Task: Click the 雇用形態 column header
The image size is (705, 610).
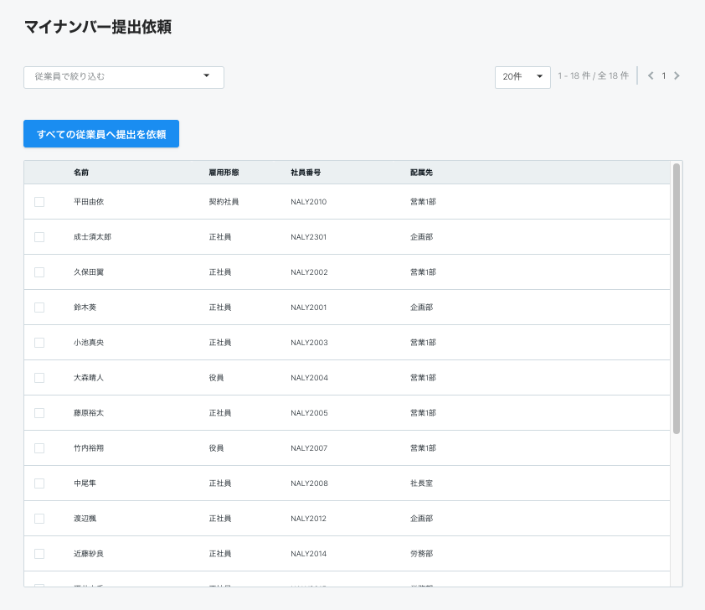Action: (224, 173)
